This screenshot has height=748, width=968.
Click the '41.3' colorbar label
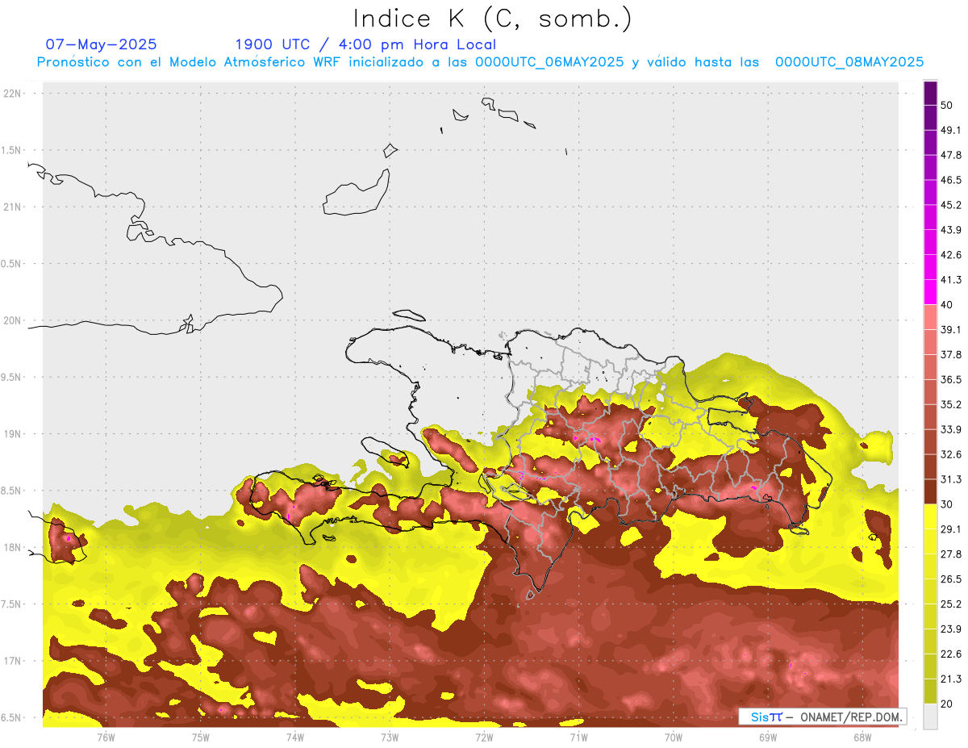click(951, 280)
